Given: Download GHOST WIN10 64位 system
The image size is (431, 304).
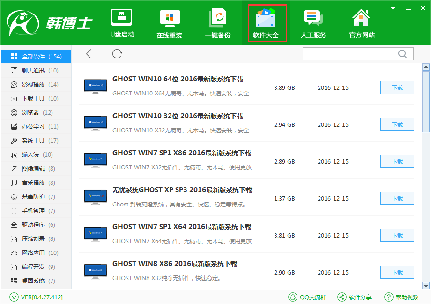Looking at the screenshot, I should tap(397, 87).
